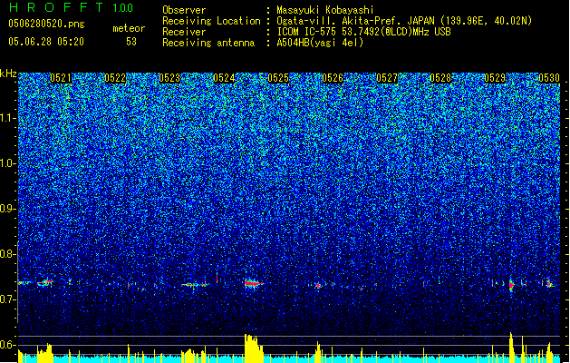
Task: Click the Receiving Location label
Action: click(211, 21)
